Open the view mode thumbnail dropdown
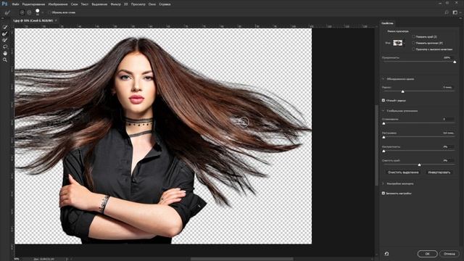Screen dimensions: 464x261 399,43
